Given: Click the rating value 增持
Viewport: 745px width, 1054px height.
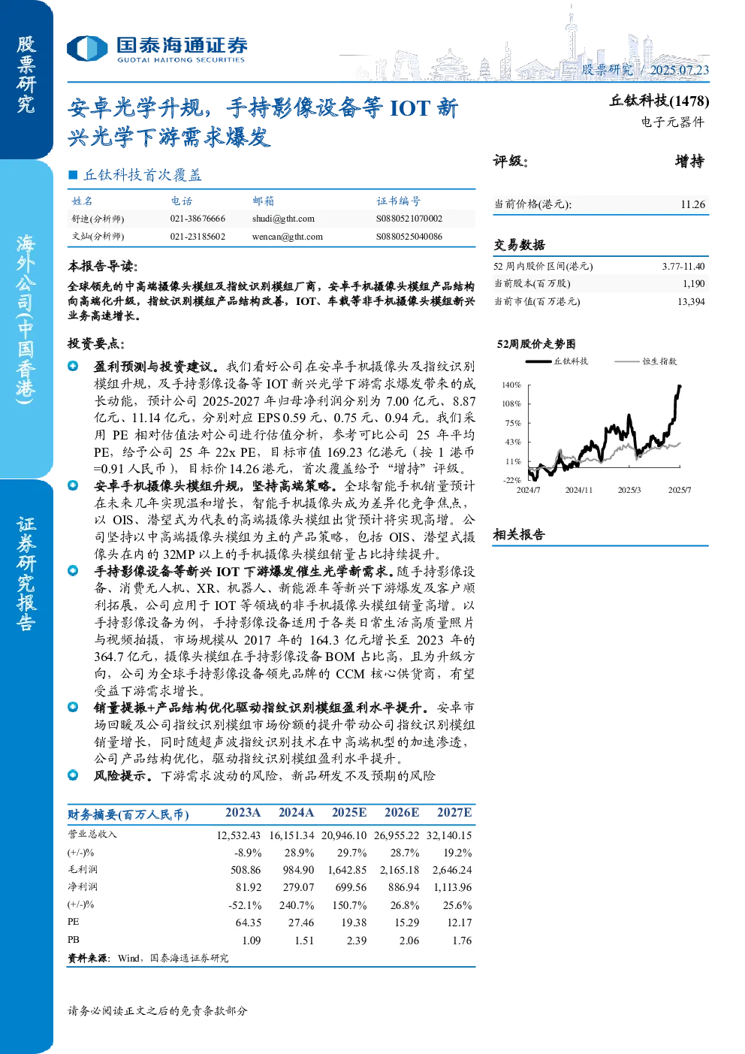Looking at the screenshot, I should click(x=690, y=161).
